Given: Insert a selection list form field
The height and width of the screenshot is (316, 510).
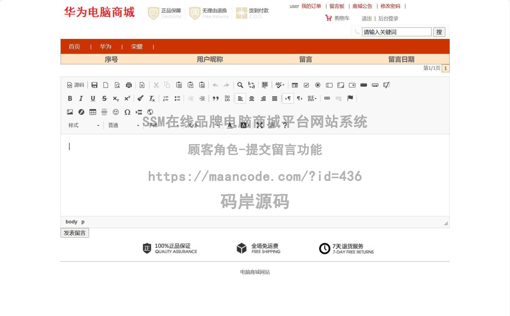Looking at the screenshot, I should click(x=352, y=85).
